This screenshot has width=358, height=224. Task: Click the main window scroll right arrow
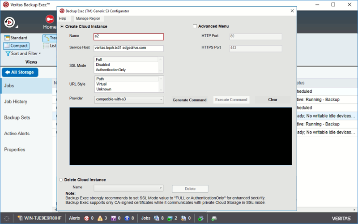pyautogui.click(x=354, y=210)
